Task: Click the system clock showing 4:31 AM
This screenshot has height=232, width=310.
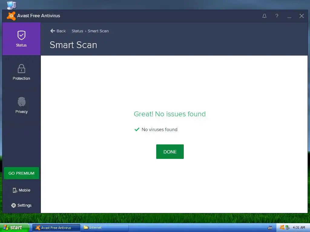Action: click(299, 227)
